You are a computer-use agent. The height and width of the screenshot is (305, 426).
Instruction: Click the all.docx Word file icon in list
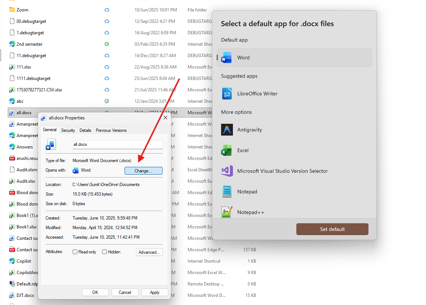pos(12,112)
